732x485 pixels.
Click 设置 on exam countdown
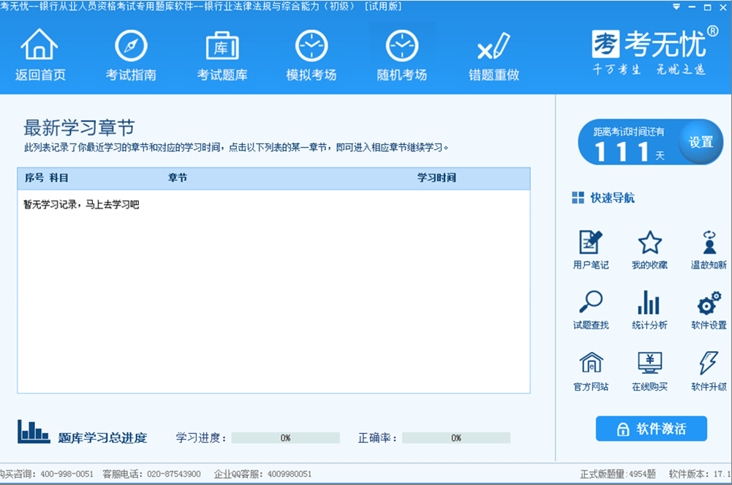pos(701,142)
